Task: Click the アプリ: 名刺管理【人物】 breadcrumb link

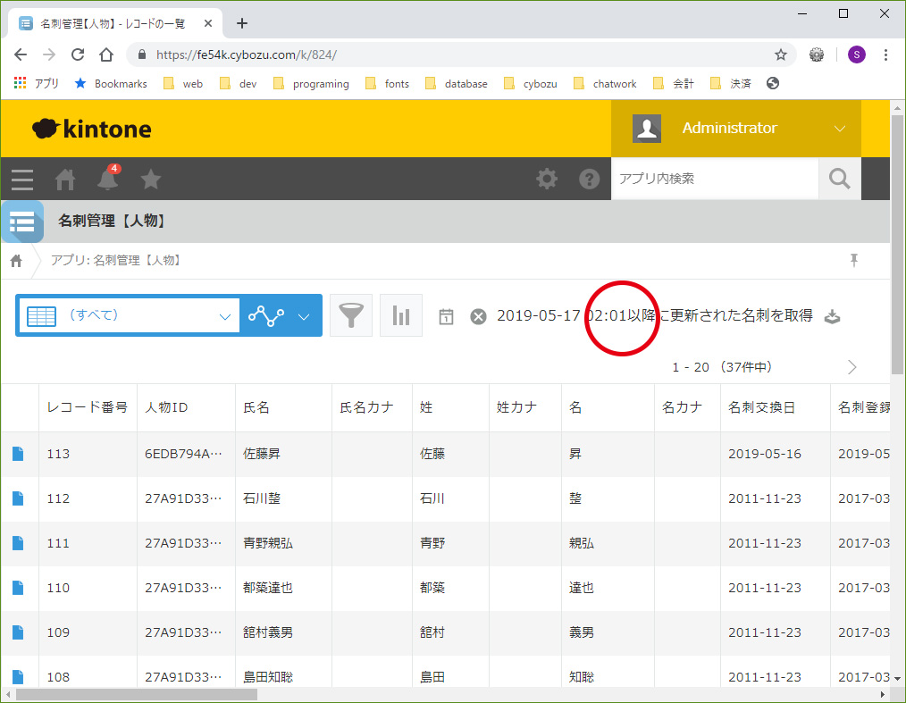Action: click(x=117, y=261)
